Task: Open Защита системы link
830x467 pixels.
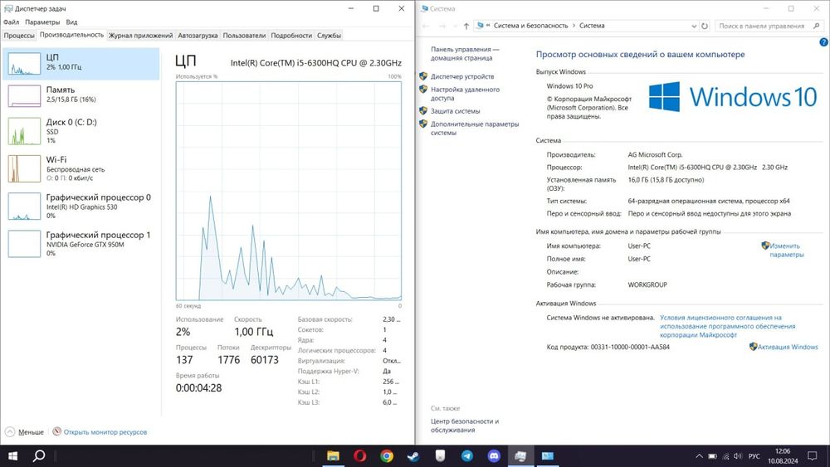Action: (455, 111)
